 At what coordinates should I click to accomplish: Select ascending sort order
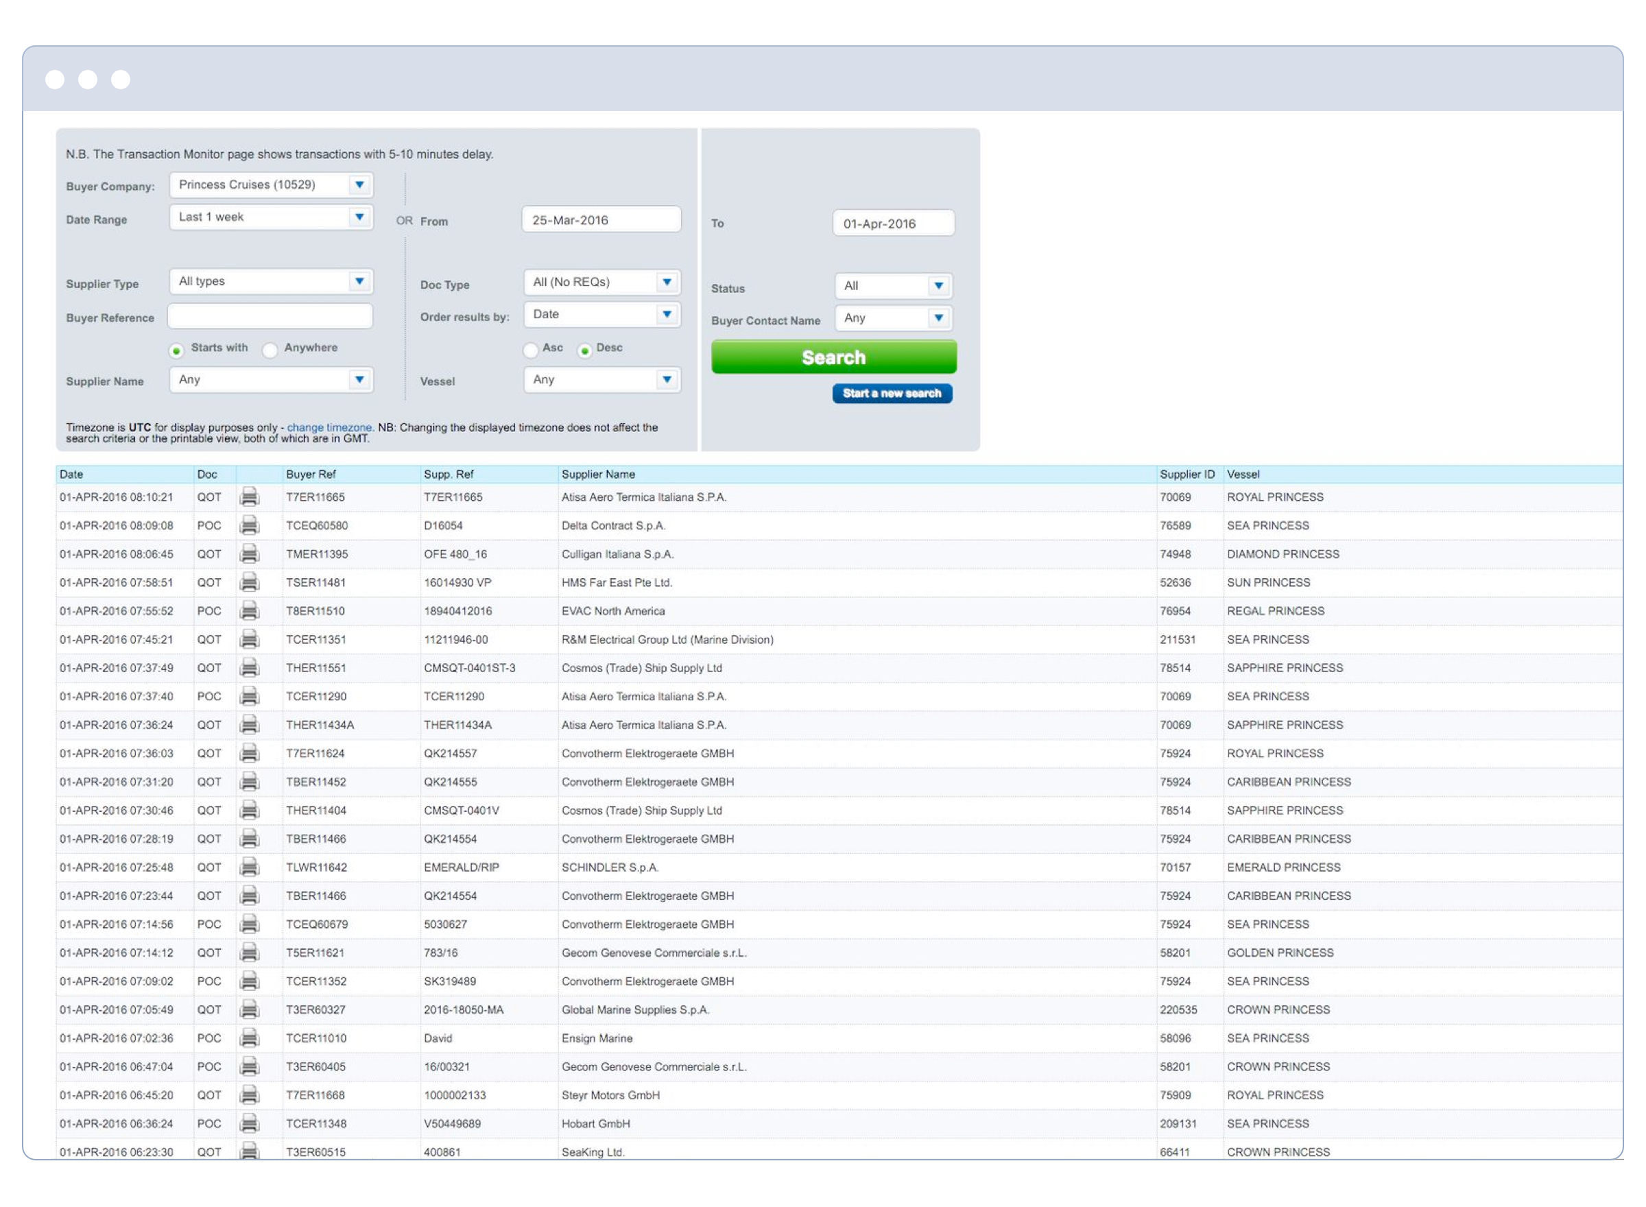click(530, 350)
